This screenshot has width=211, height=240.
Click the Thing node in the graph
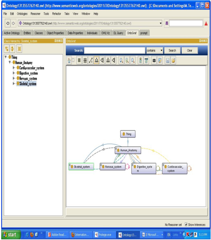(x=128, y=134)
